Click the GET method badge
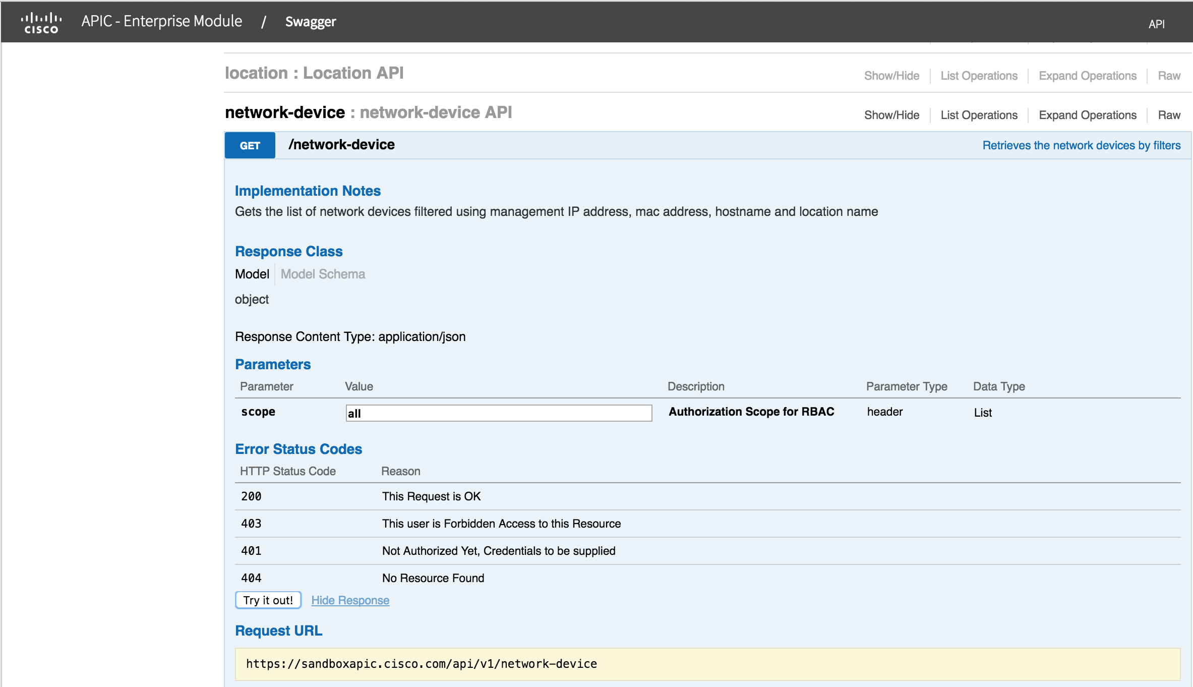Image resolution: width=1193 pixels, height=687 pixels. click(250, 145)
